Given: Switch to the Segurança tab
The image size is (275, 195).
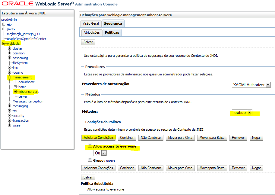Looking at the screenshot, I should [113, 24].
